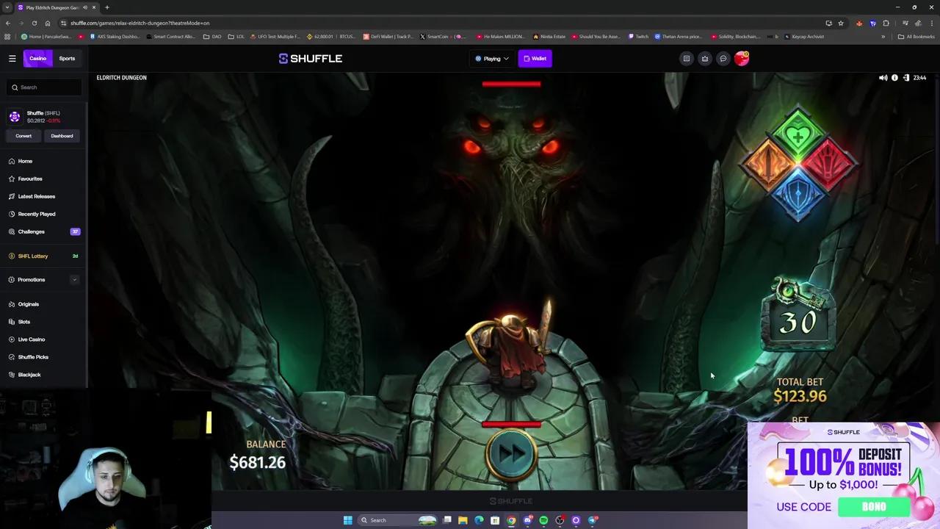Viewport: 940px width, 529px height.
Task: Select Recently Played in the sidebar
Action: tap(36, 214)
